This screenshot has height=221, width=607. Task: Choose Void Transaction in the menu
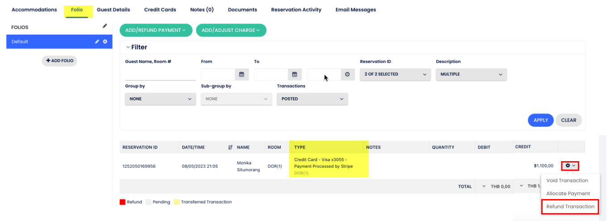567,181
